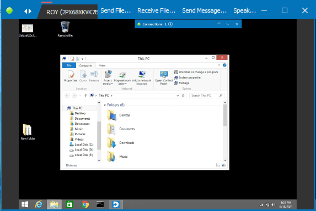Screen dimensions: 316x211
Task: Click Uninstall or change a program
Action: [196, 72]
